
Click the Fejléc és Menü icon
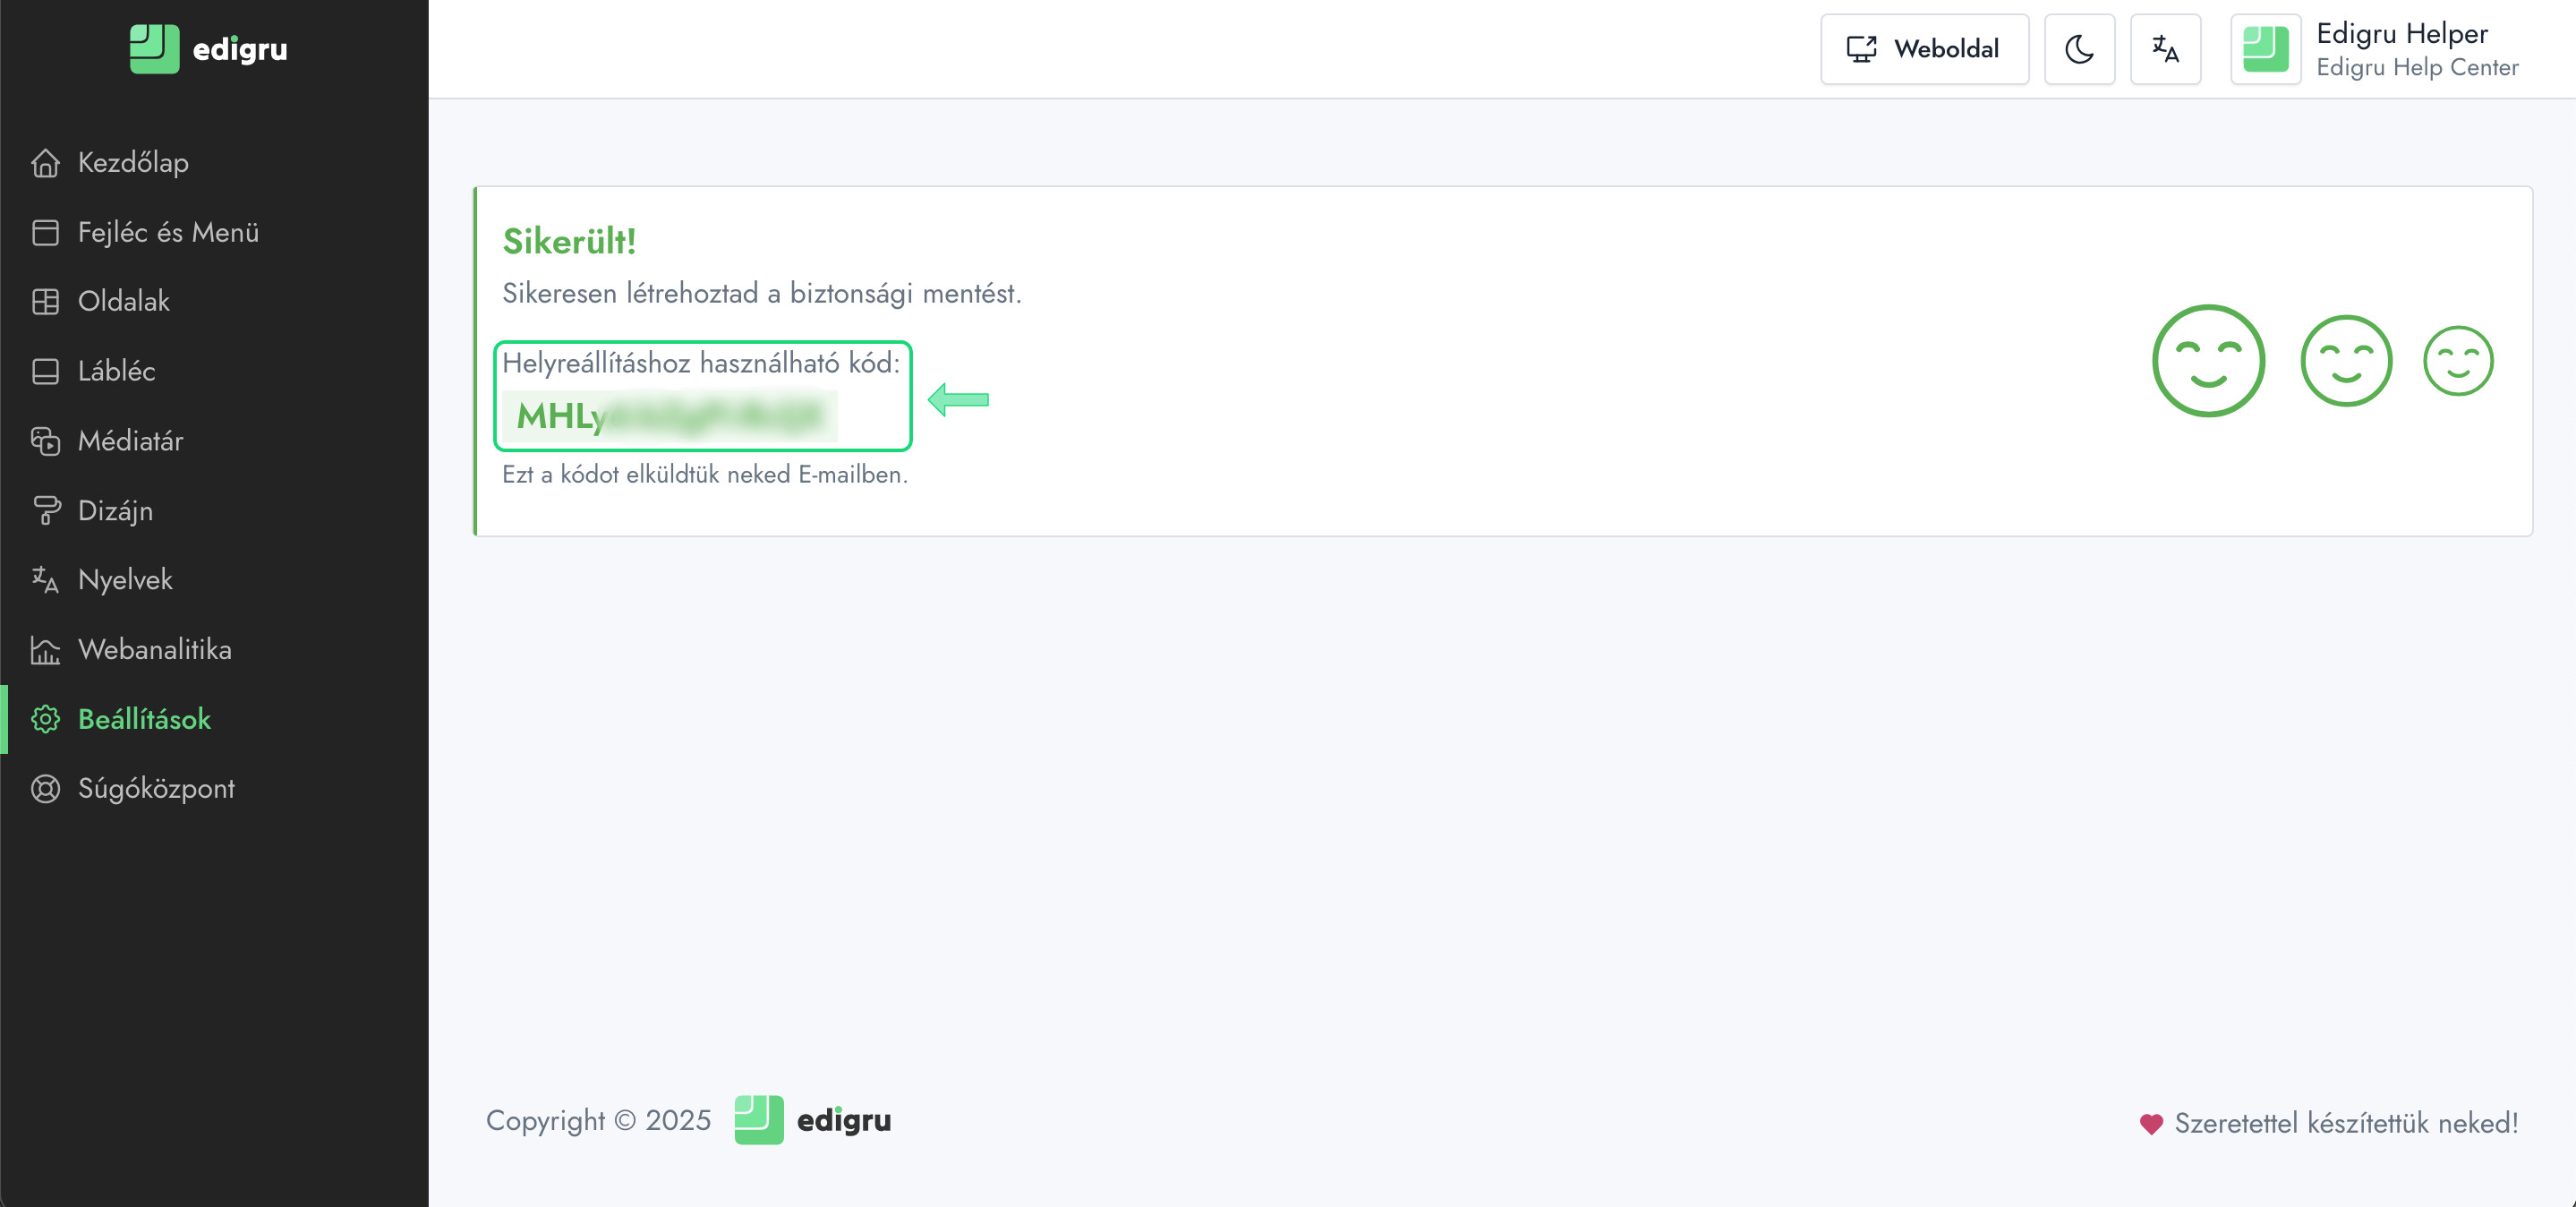[x=45, y=232]
